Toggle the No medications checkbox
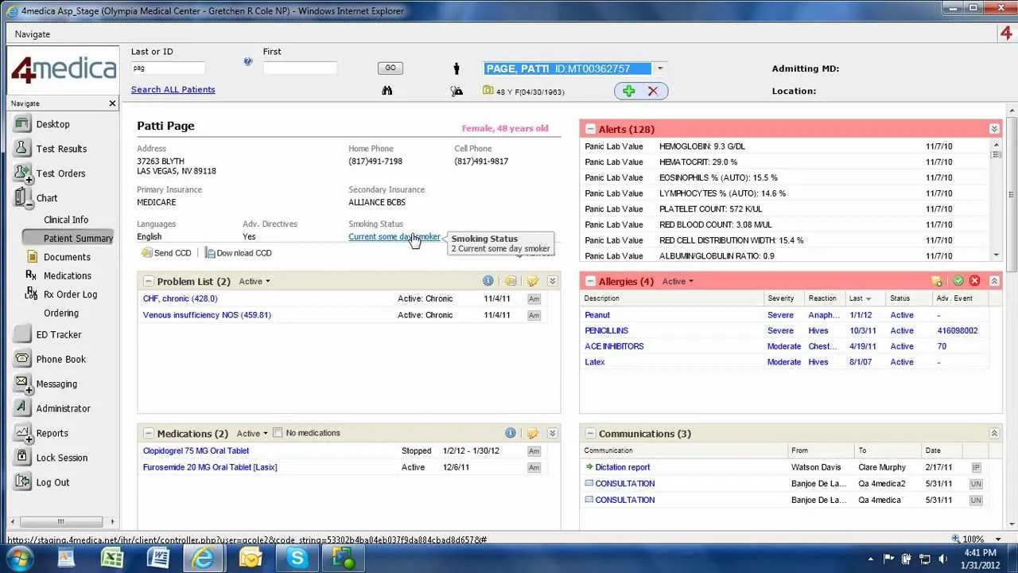 (x=277, y=432)
